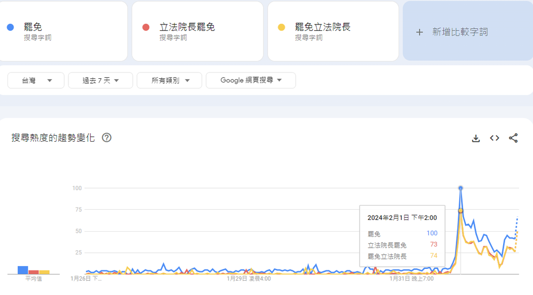Download the trend chart data as CSV
533x295 pixels.
point(476,138)
